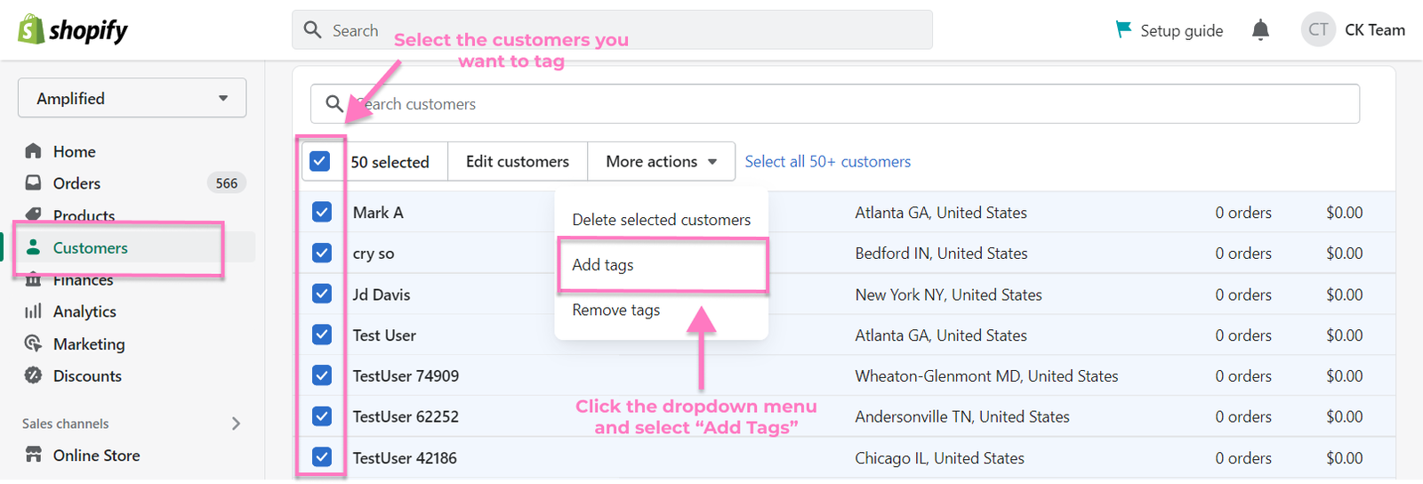Uncheck the Mark A customer checkbox
This screenshot has height=484, width=1423.
click(322, 212)
